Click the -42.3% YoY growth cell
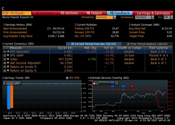Viewport: 175px width, 125px height. 109,63
